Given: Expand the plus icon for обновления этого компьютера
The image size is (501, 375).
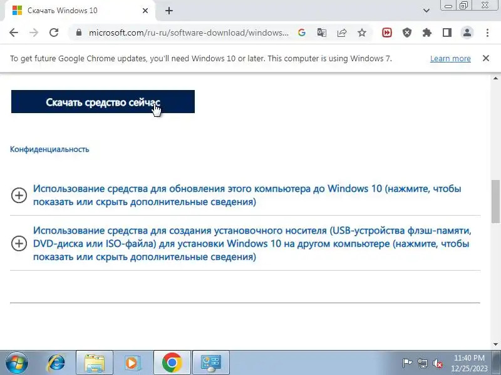Looking at the screenshot, I should pyautogui.click(x=19, y=195).
